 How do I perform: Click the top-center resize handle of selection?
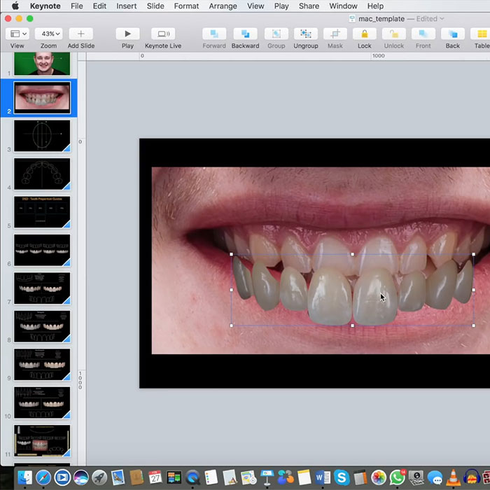(352, 254)
